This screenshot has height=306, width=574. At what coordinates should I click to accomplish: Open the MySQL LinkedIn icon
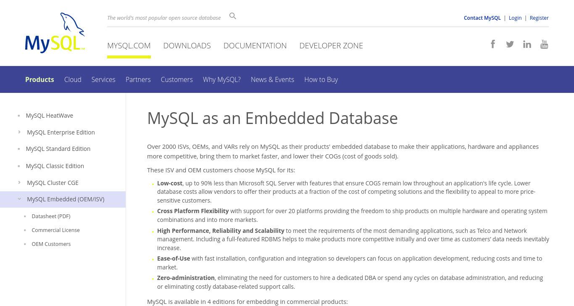pyautogui.click(x=527, y=44)
